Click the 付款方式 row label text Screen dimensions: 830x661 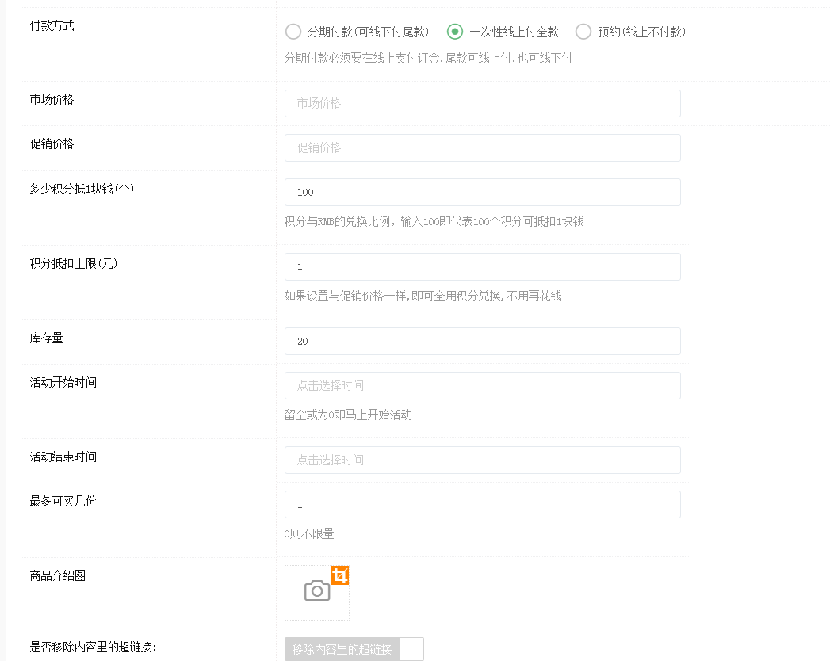coord(52,25)
